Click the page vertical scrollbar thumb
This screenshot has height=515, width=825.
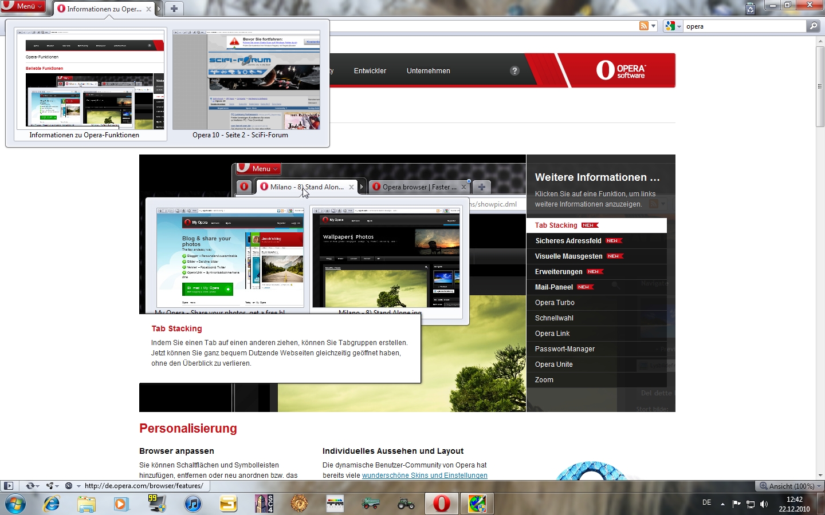click(820, 86)
